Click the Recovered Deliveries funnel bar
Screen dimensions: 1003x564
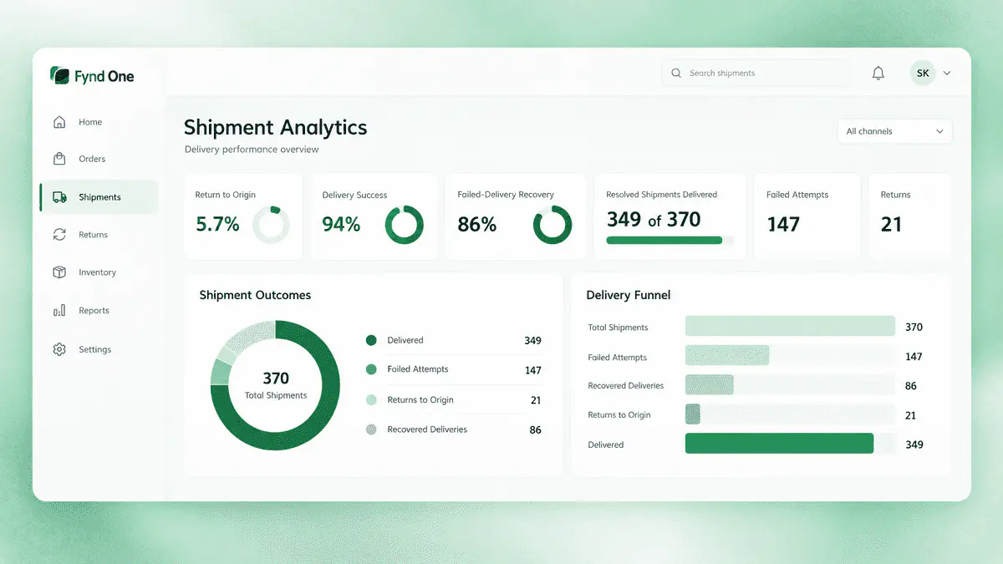click(x=710, y=385)
